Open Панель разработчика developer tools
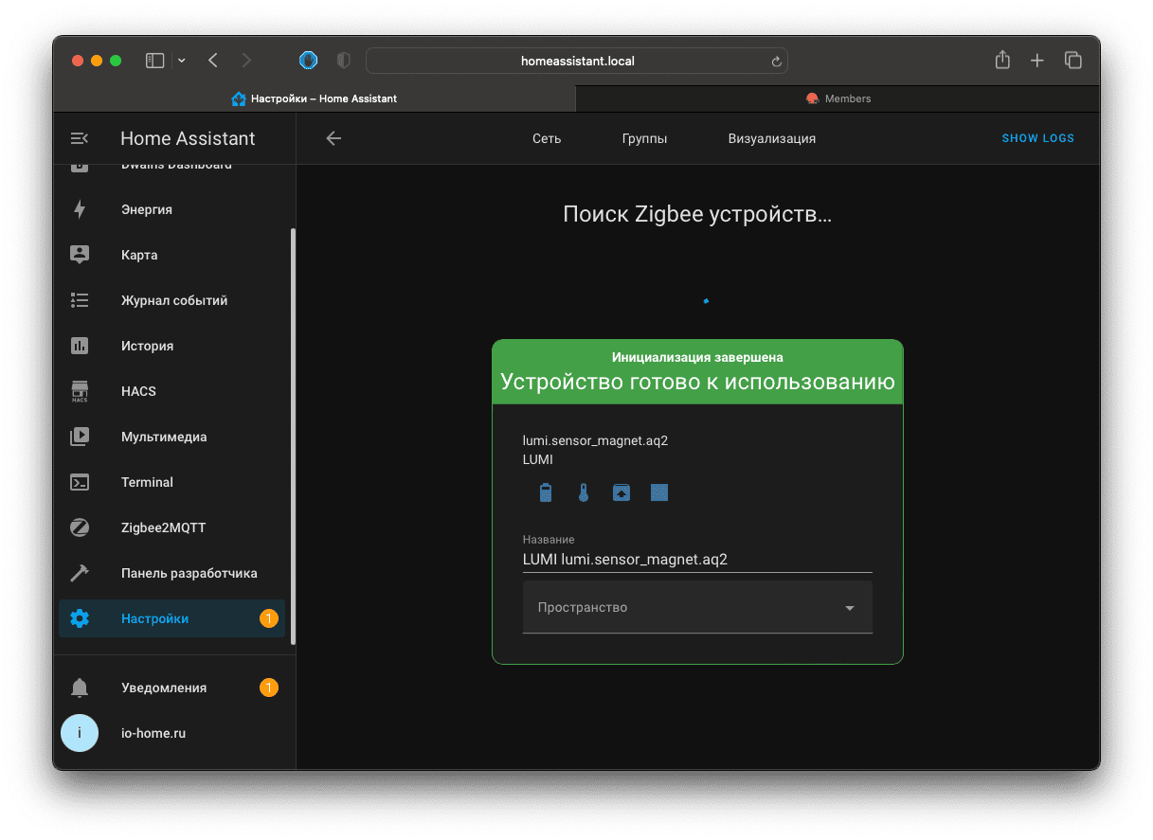 (x=189, y=573)
